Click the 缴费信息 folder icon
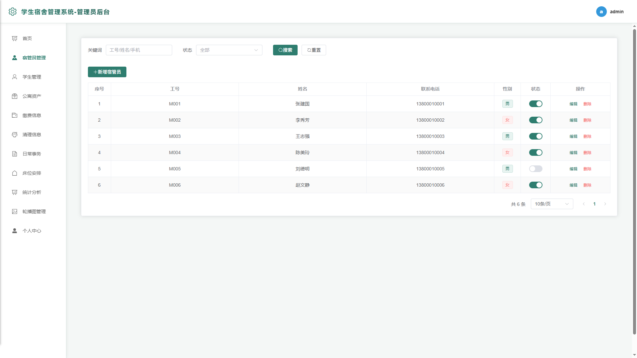The height and width of the screenshot is (358, 637). point(15,115)
